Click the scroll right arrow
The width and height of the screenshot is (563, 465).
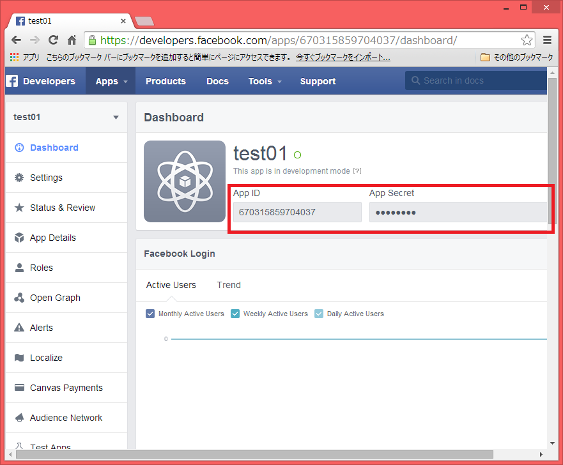tap(541, 455)
